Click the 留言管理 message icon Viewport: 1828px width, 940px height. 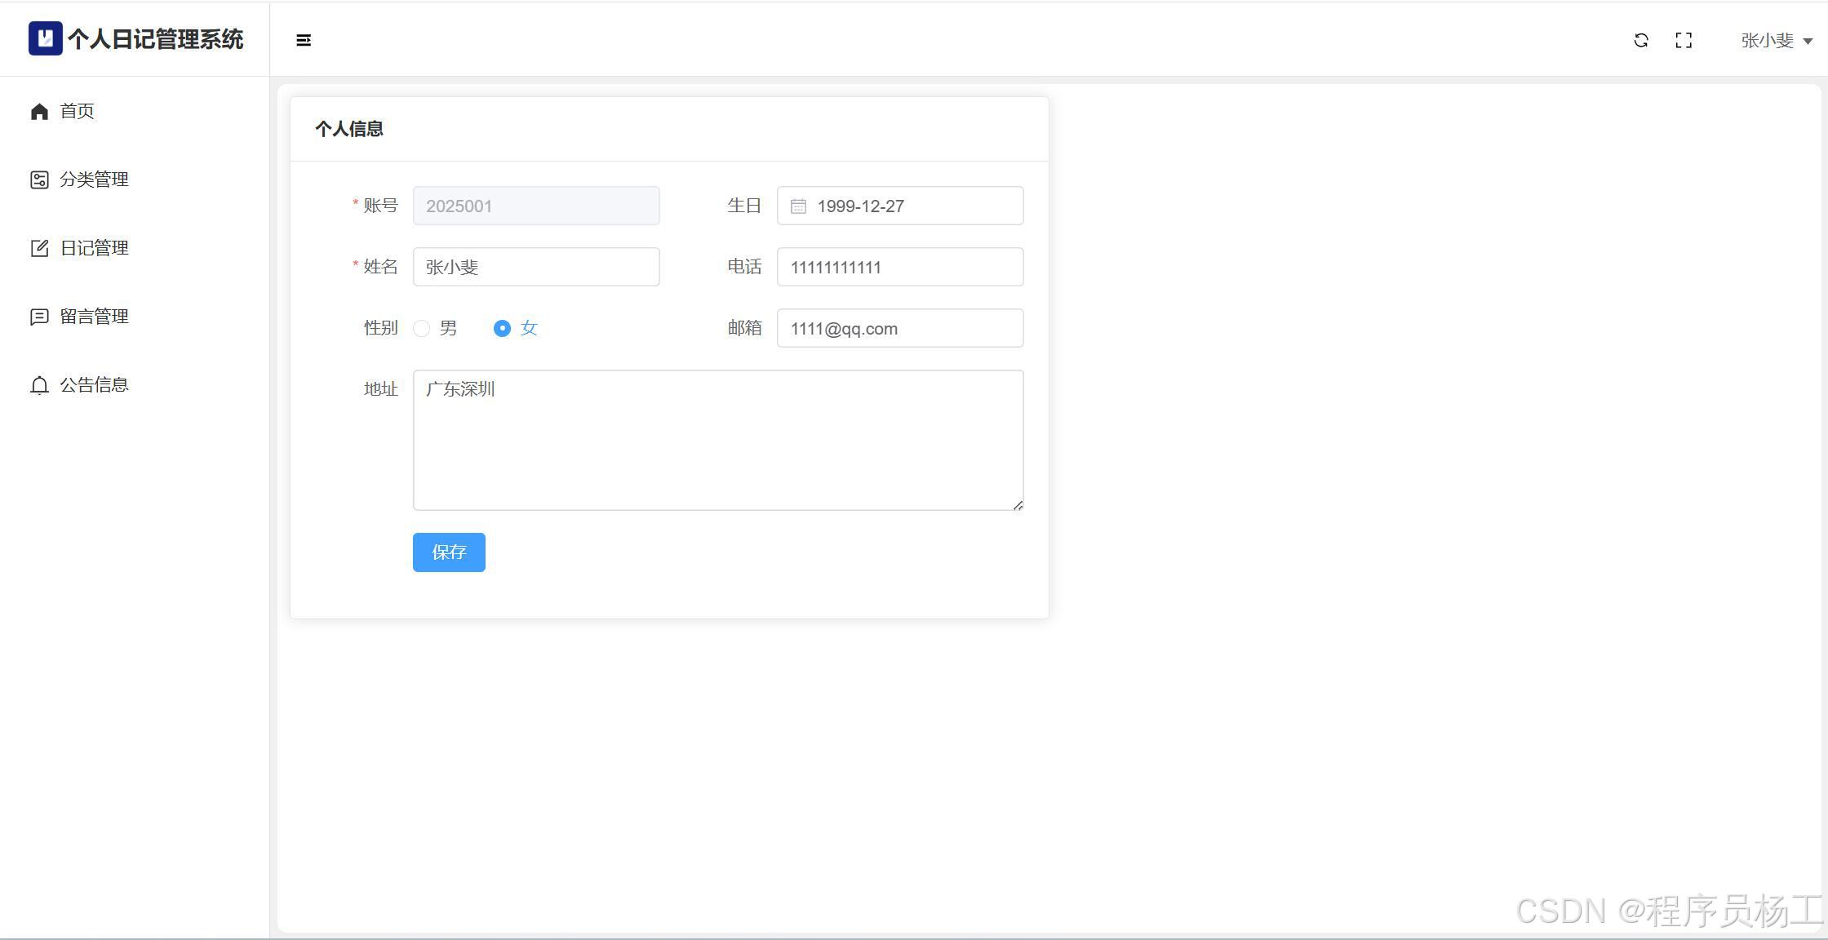point(39,317)
